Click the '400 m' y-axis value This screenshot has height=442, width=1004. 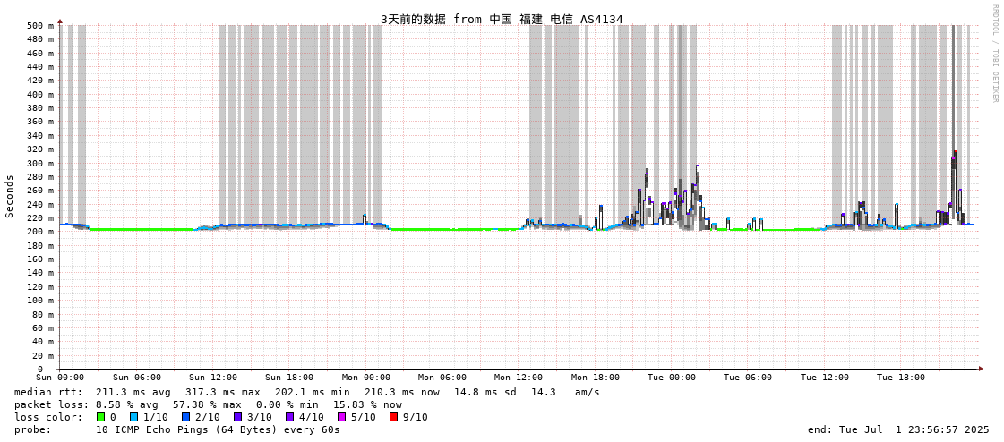(x=41, y=94)
